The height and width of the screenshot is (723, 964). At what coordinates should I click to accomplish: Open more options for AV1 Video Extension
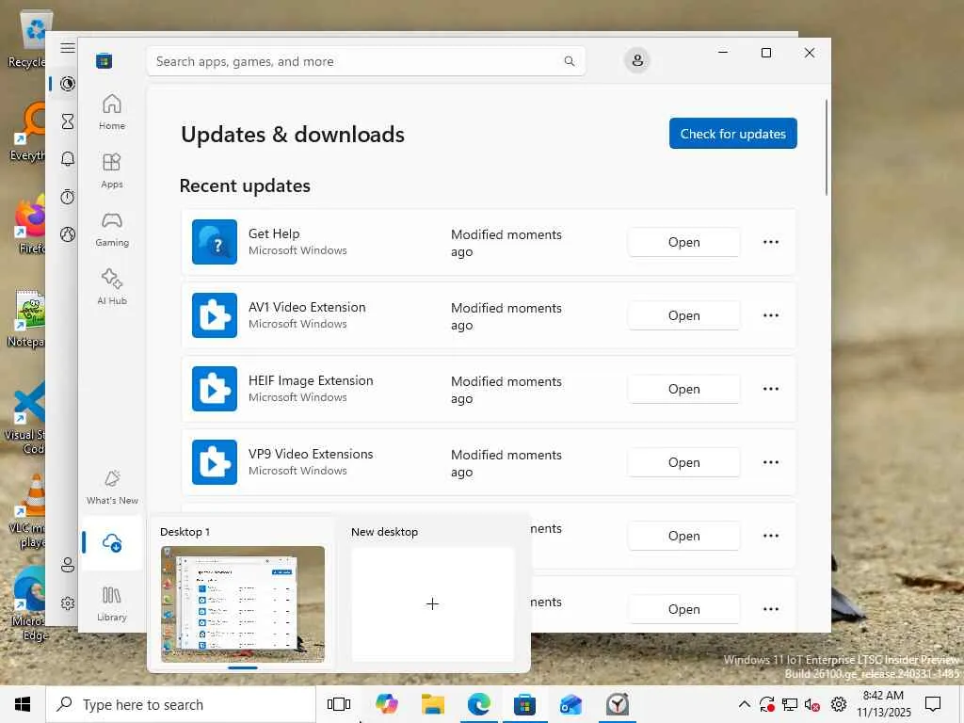click(771, 315)
